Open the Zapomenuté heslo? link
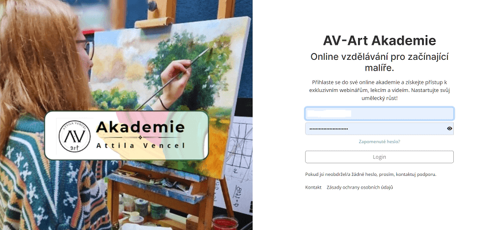 coord(379,141)
